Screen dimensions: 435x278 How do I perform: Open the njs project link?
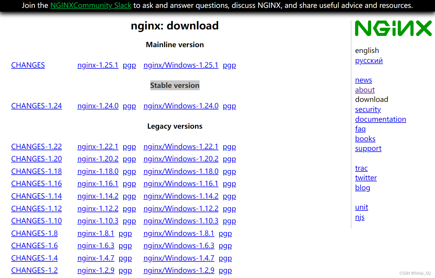(360, 217)
